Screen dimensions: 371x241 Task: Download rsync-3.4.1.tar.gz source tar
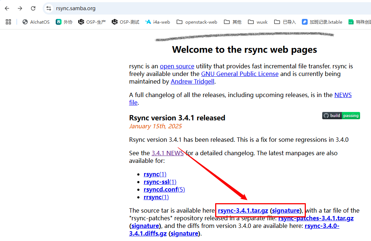click(x=243, y=210)
